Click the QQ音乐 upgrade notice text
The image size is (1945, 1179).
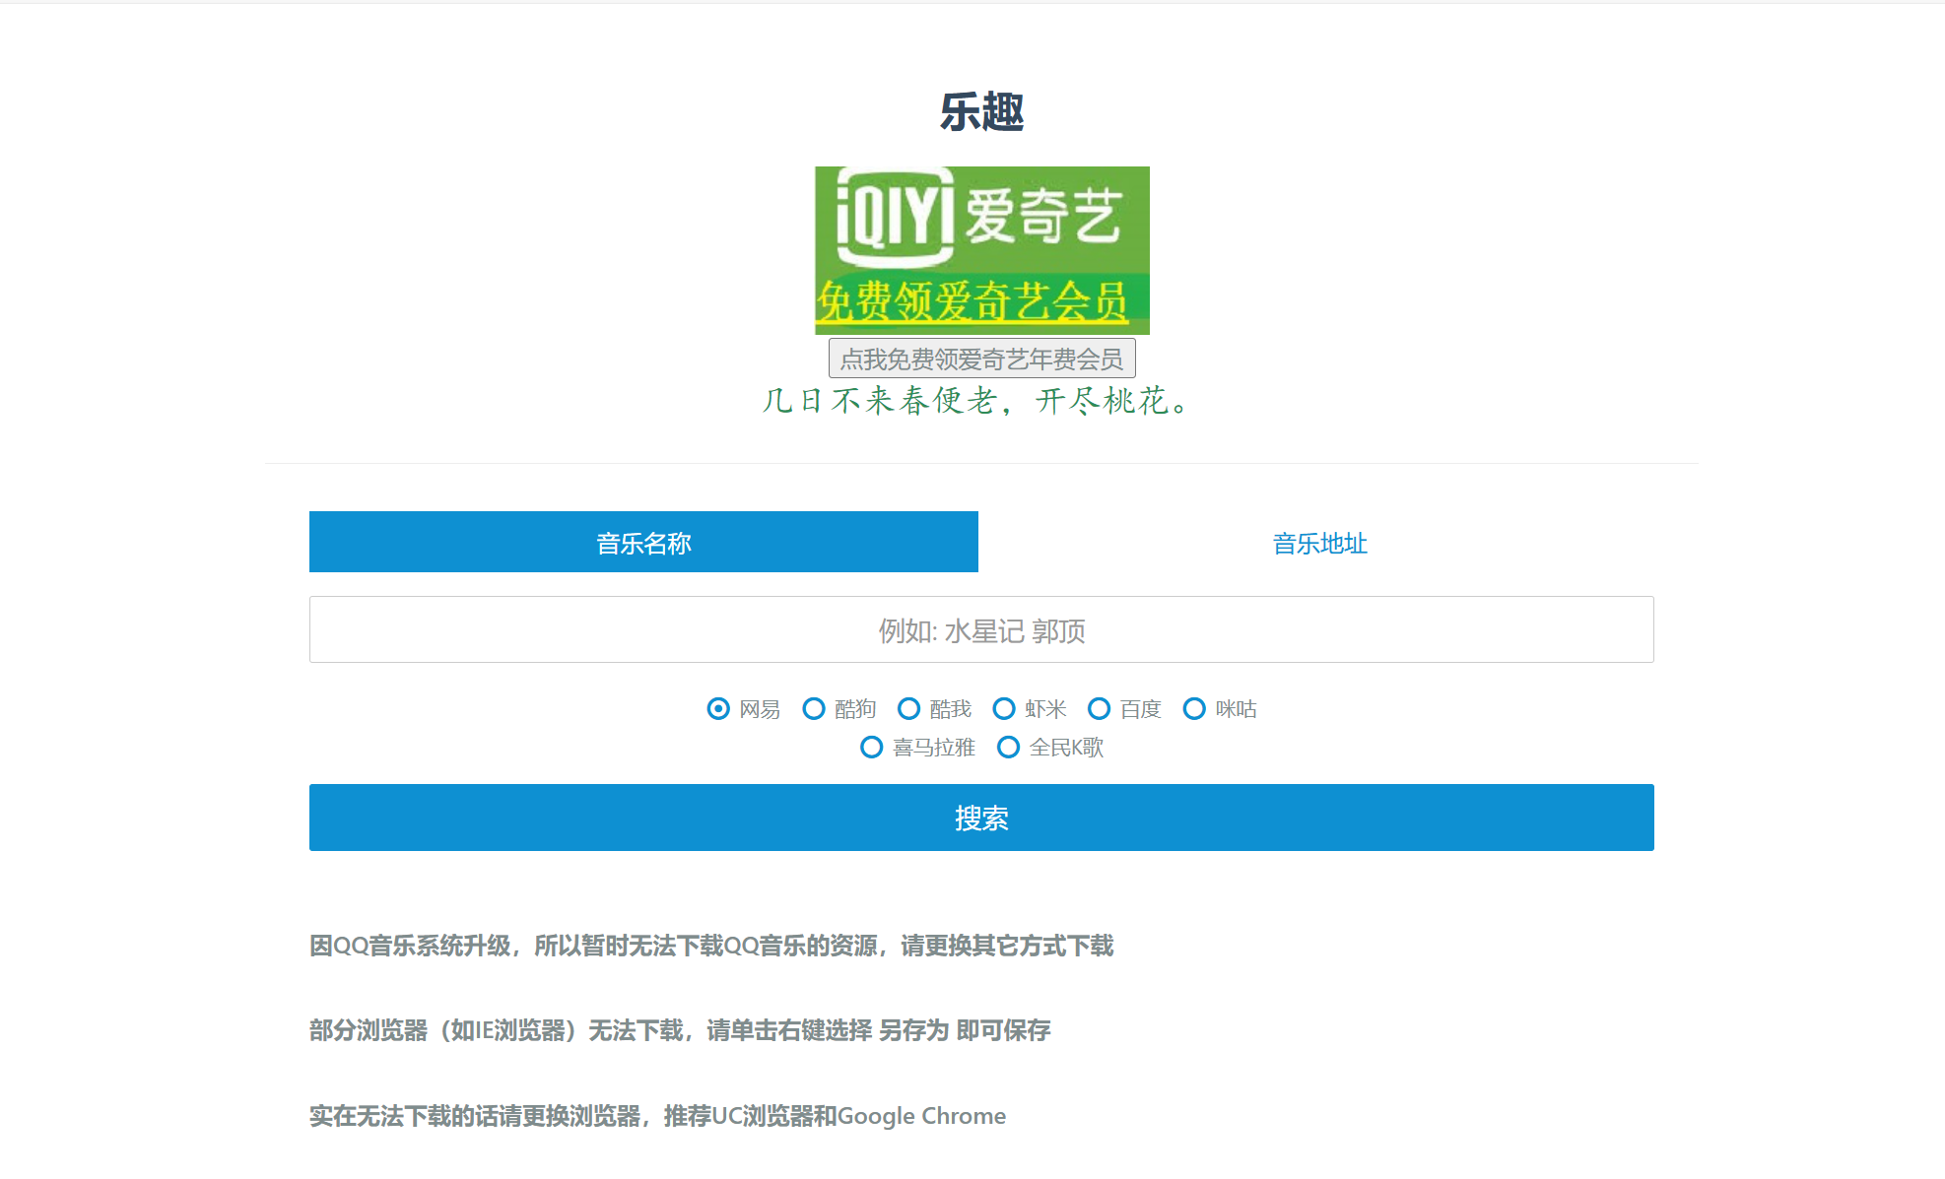711,946
